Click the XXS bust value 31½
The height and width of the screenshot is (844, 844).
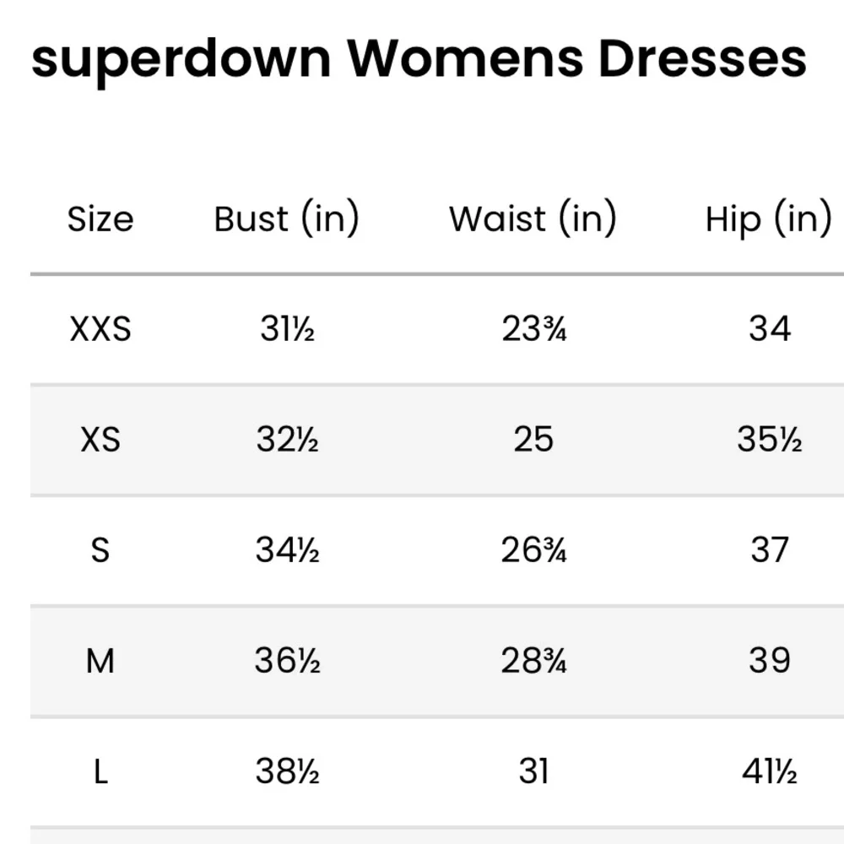pos(287,328)
